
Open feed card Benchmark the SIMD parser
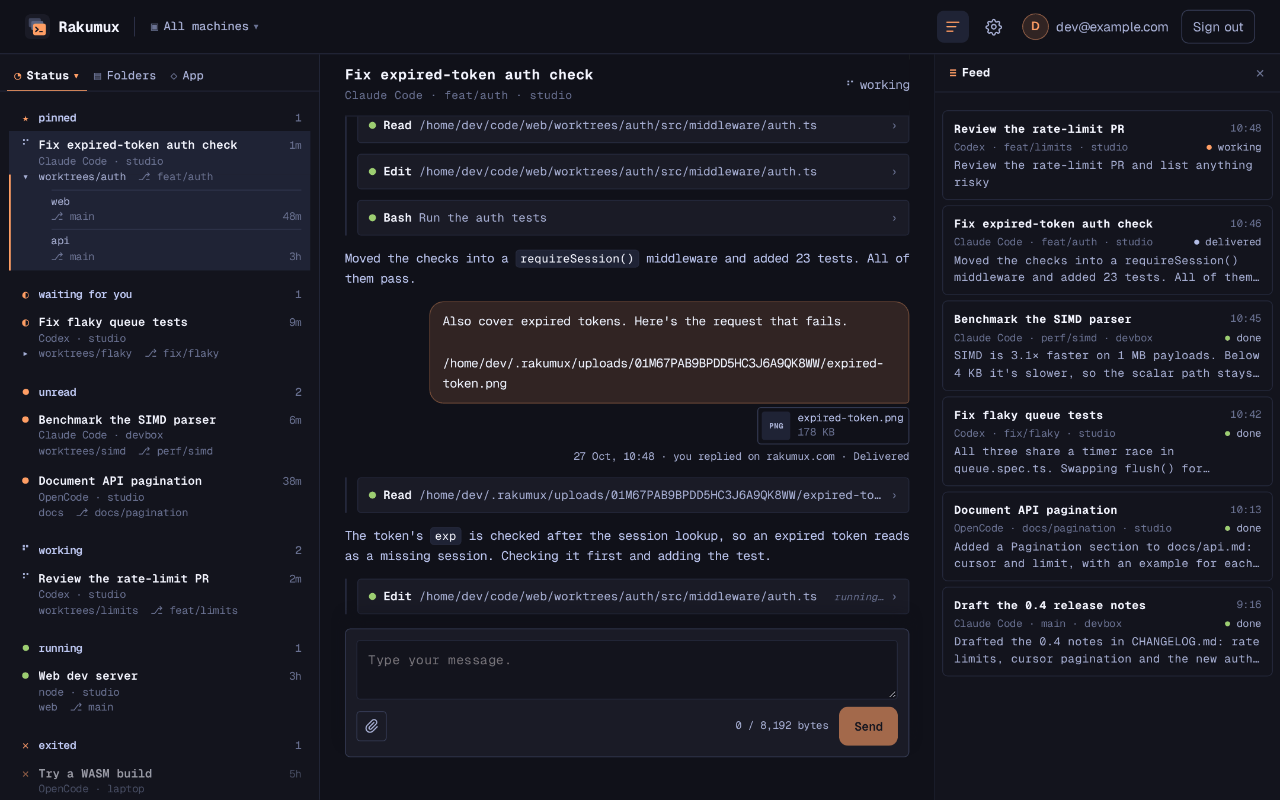tap(1107, 345)
